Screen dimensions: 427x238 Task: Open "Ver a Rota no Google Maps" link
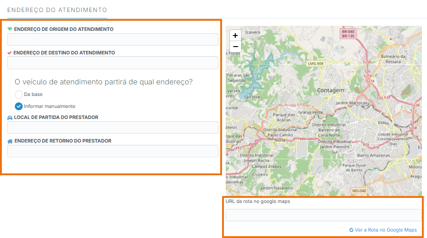(x=385, y=230)
